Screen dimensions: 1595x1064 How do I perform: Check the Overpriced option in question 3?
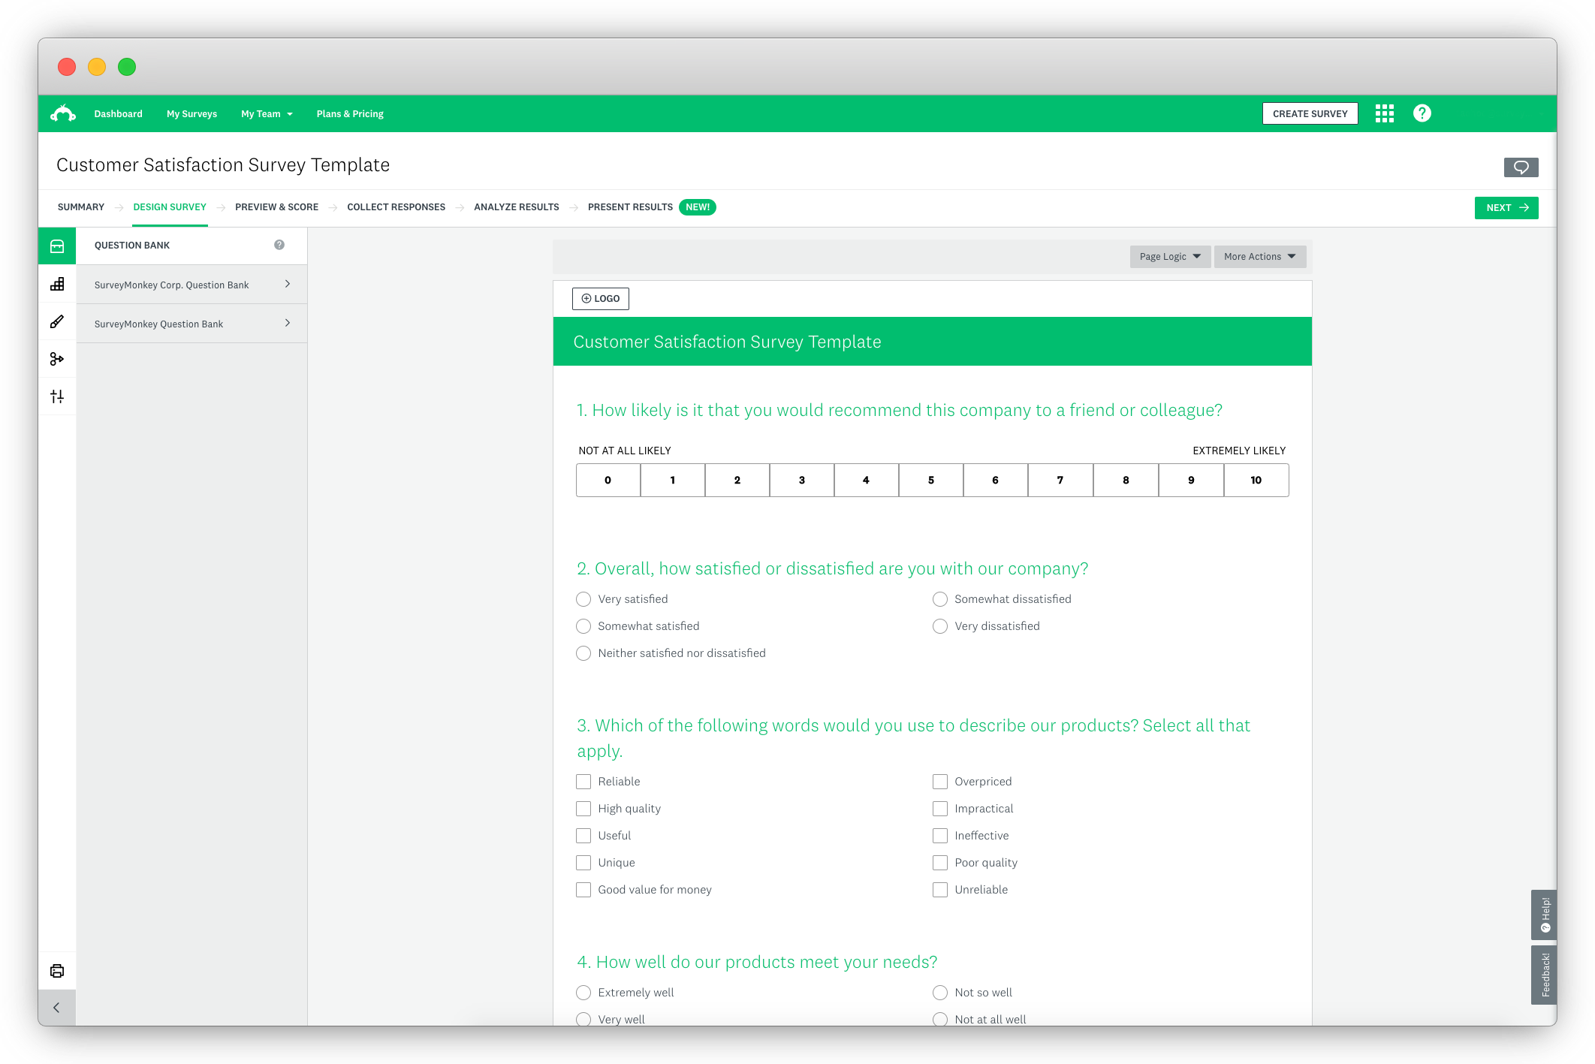[x=939, y=782]
